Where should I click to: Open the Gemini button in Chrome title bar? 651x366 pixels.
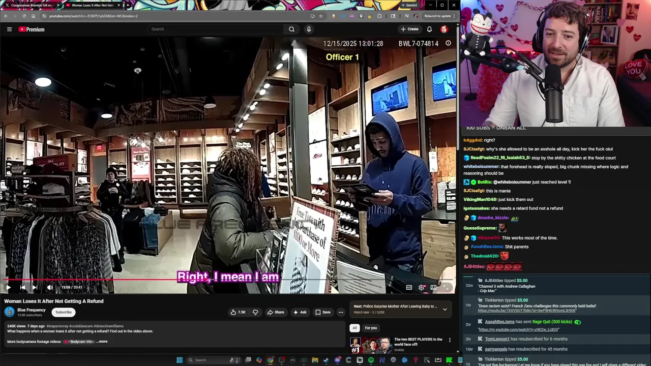(x=409, y=5)
